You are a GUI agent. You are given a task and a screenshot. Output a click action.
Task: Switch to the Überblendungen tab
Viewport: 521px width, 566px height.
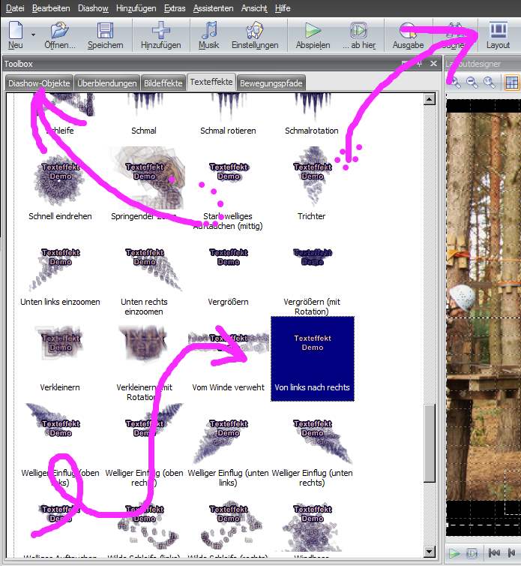click(x=107, y=83)
